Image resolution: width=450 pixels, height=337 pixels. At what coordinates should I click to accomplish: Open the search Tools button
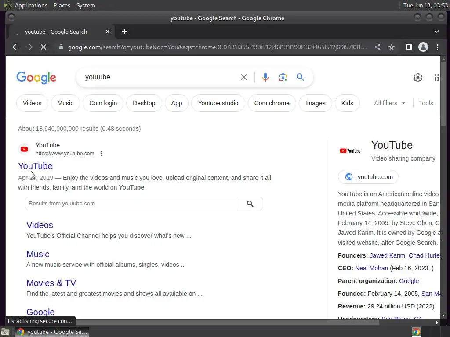coord(426,103)
